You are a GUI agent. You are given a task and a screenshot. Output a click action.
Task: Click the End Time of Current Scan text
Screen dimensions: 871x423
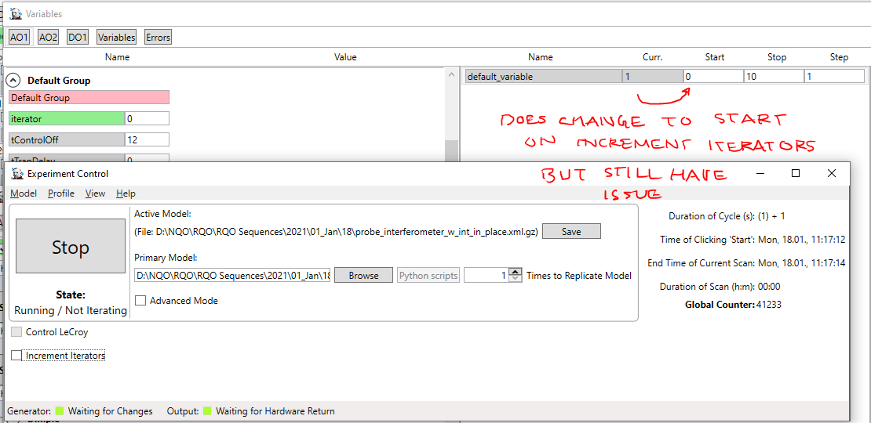[x=746, y=262]
